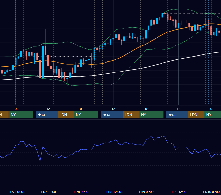Click the 11/7 00:00 time axis label

point(16,192)
